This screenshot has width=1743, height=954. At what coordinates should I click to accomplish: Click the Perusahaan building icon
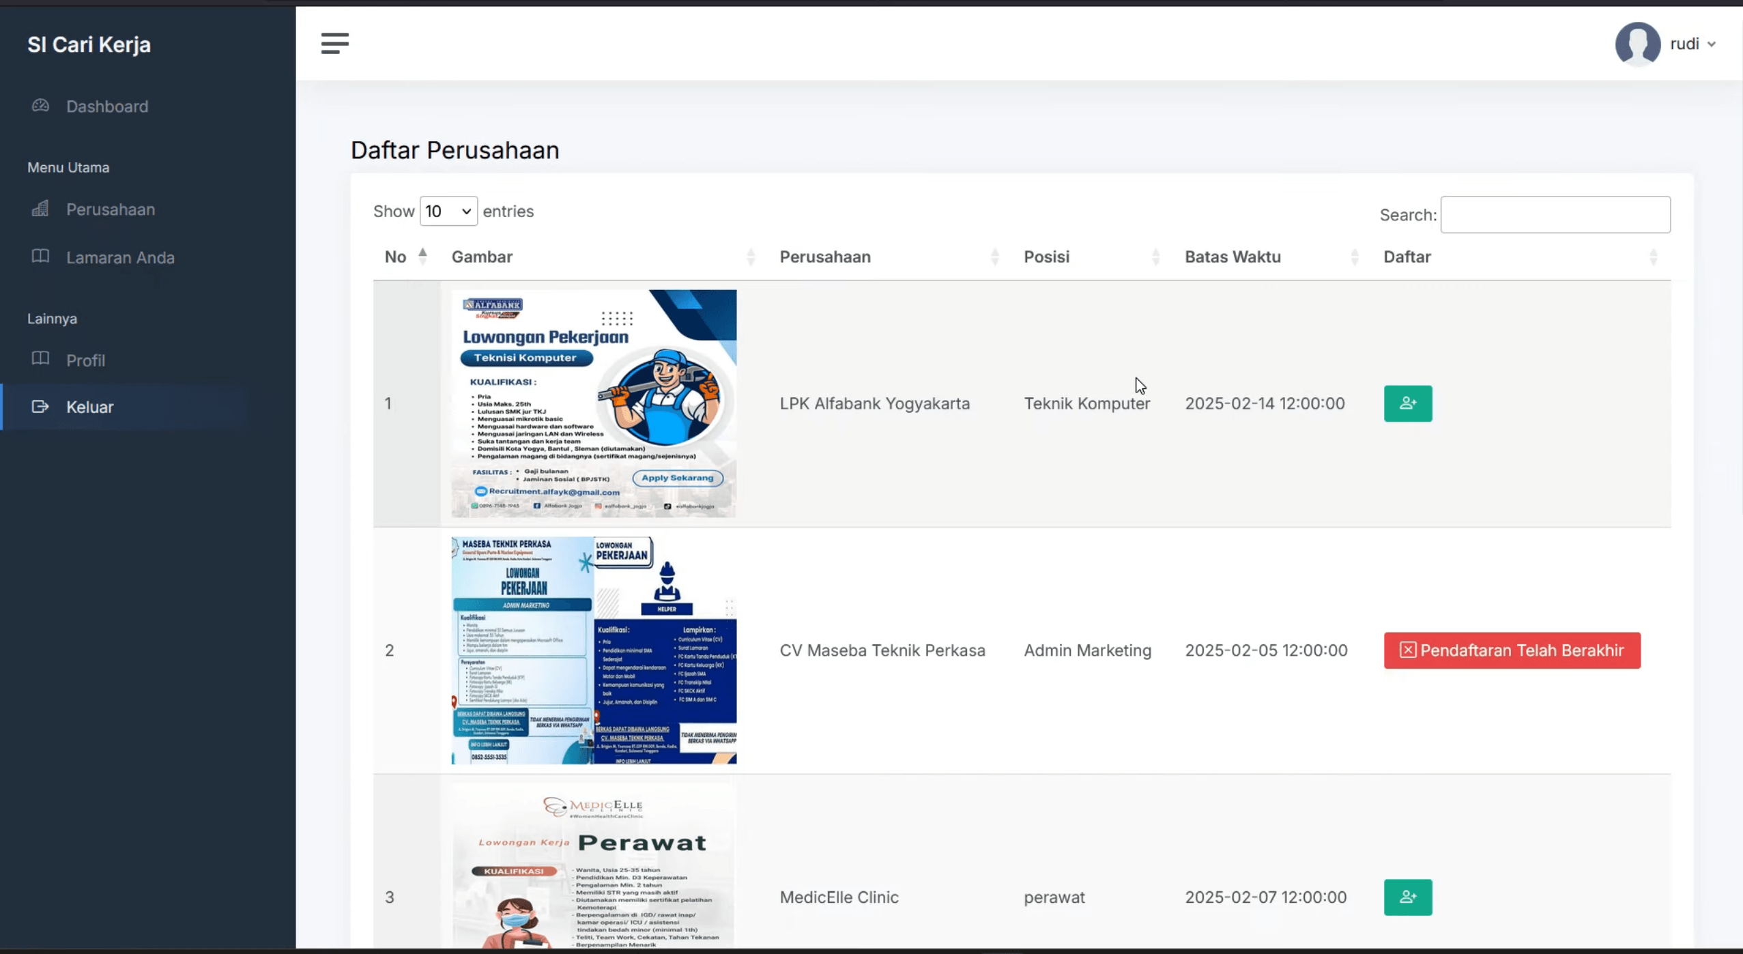pyautogui.click(x=40, y=209)
